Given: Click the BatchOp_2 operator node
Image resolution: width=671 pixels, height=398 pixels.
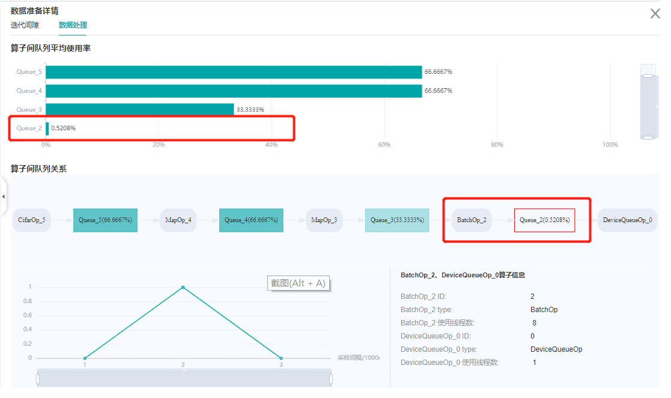Looking at the screenshot, I should coord(472,220).
